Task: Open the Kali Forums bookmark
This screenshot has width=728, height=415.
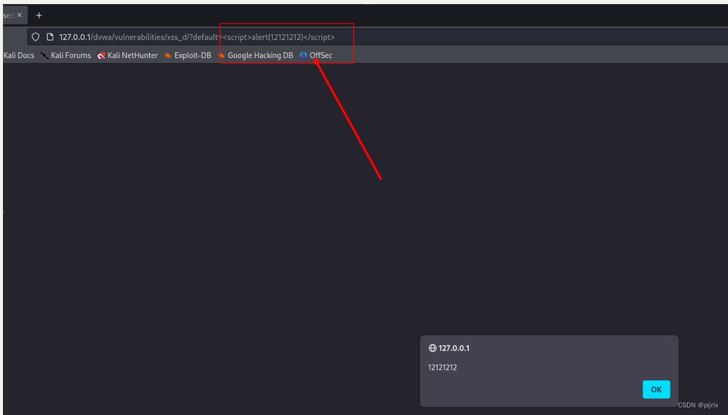Action: (66, 55)
